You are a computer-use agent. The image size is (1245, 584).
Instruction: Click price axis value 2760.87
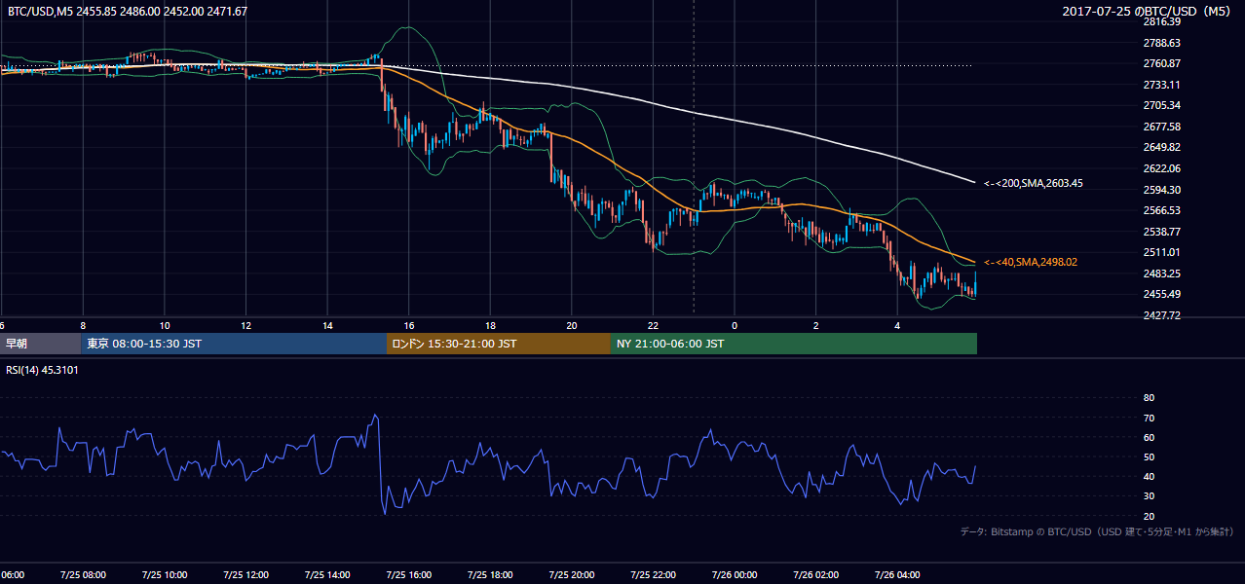pos(1161,63)
